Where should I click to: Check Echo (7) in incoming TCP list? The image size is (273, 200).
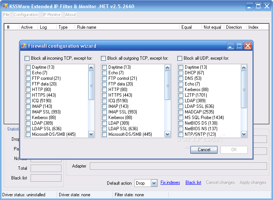[28, 73]
